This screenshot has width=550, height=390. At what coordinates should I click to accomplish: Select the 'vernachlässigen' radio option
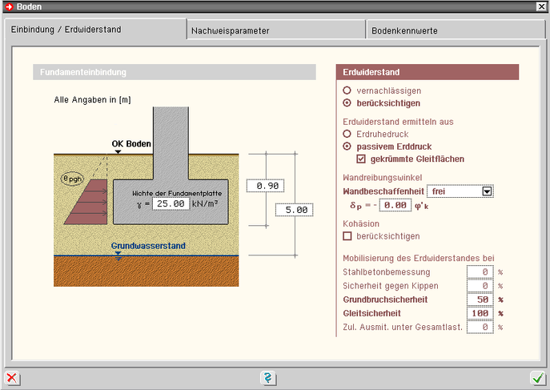[x=347, y=91]
